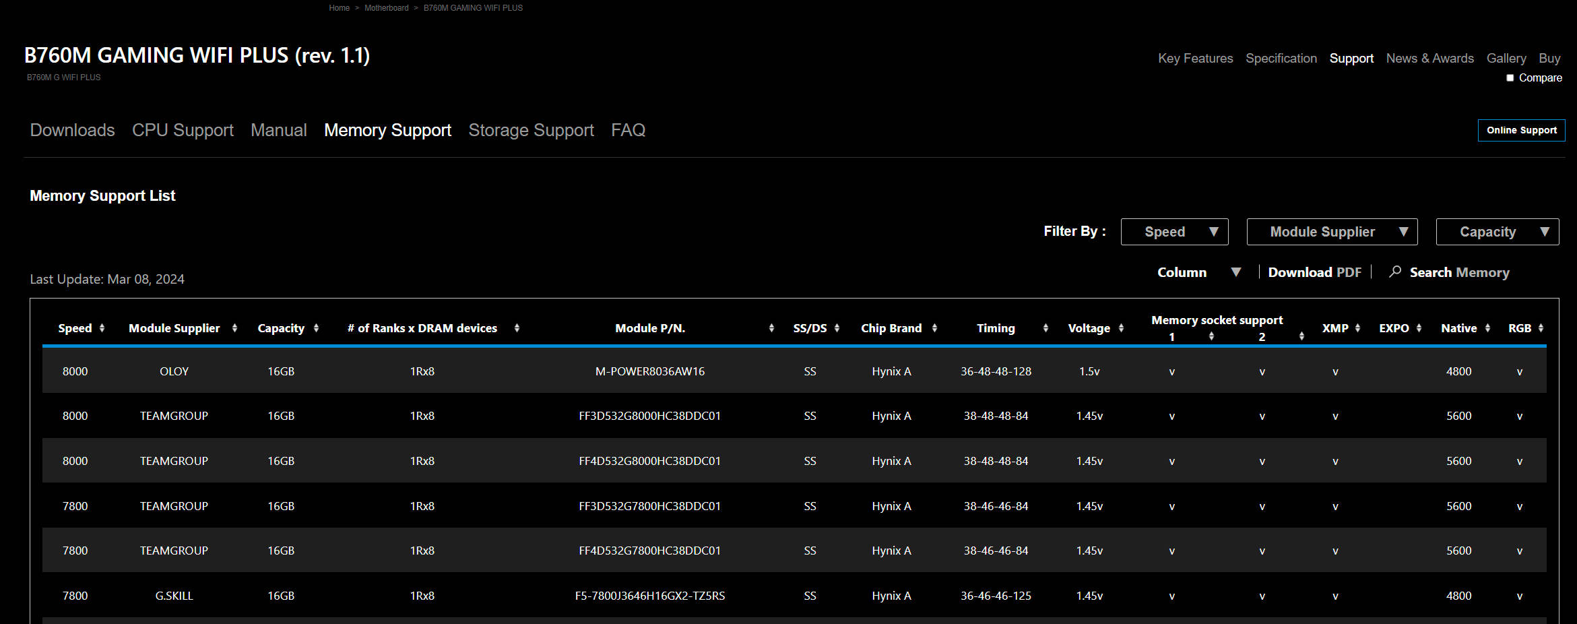Image resolution: width=1577 pixels, height=624 pixels.
Task: Switch to the CPU Support tab
Action: click(183, 130)
